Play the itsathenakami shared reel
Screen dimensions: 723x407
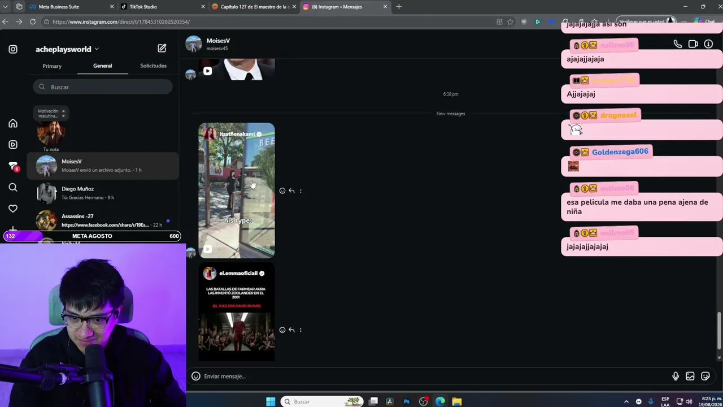tap(237, 190)
